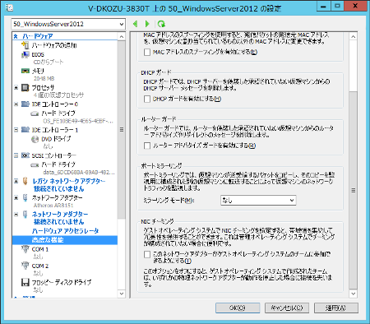Click the green back navigation arrow
Image resolution: width=370 pixels, height=324 pixels.
135,24
